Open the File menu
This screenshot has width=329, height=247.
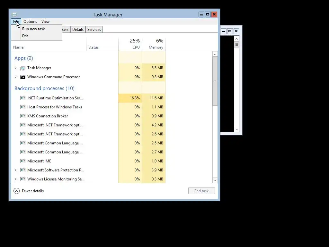[x=16, y=22]
